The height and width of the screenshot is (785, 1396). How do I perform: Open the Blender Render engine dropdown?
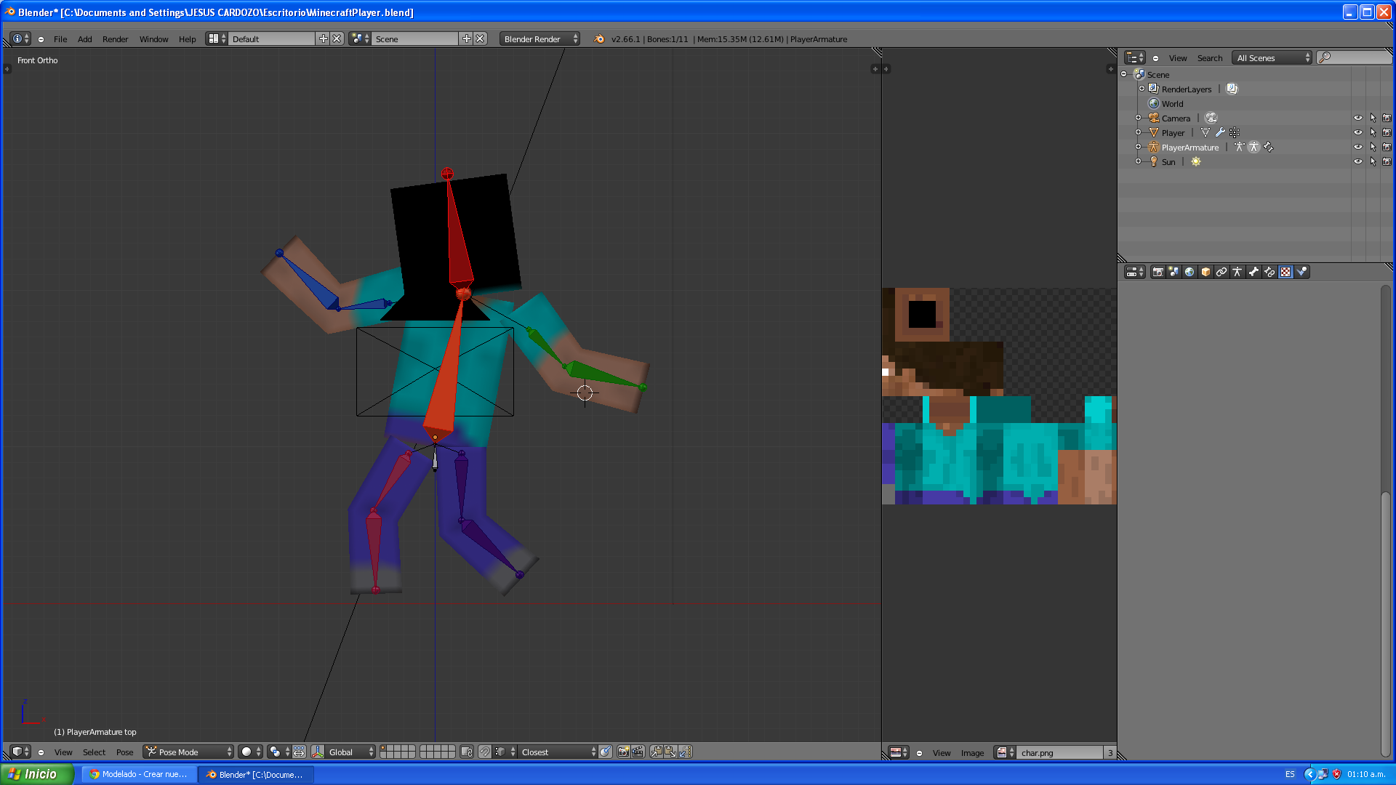(x=539, y=39)
